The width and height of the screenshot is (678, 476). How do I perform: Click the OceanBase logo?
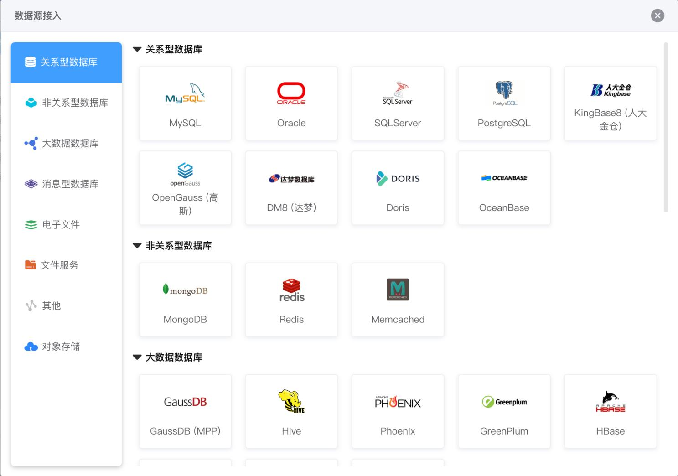[x=504, y=178]
